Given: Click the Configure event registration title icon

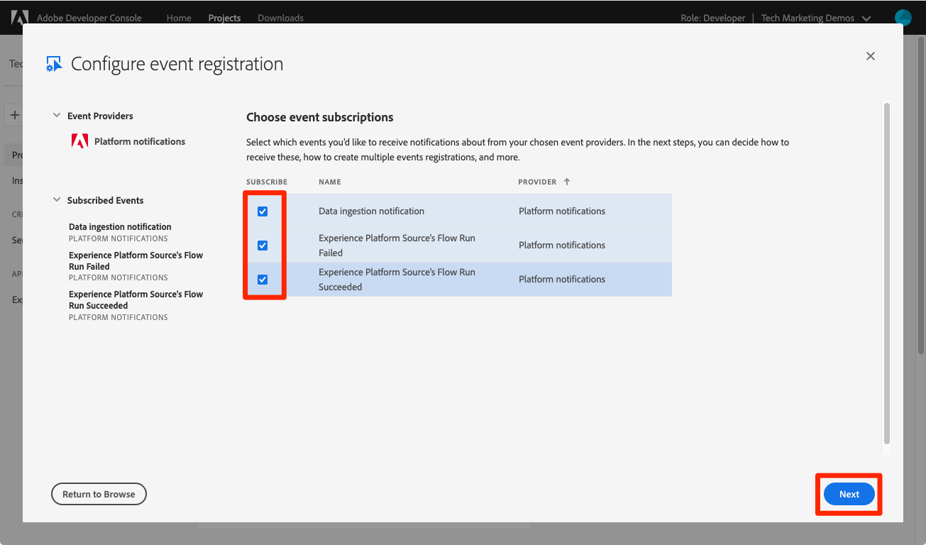Looking at the screenshot, I should point(54,64).
